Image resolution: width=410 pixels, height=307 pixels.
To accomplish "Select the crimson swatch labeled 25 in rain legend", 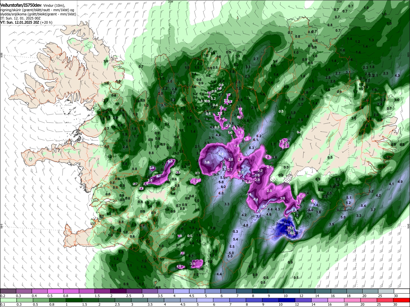I will pos(385,300).
